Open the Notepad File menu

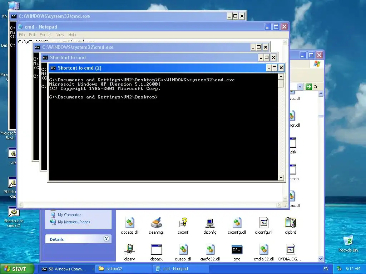(22, 35)
